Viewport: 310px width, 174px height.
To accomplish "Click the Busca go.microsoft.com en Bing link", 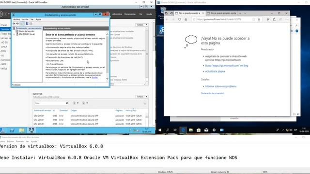I will coord(227,66).
